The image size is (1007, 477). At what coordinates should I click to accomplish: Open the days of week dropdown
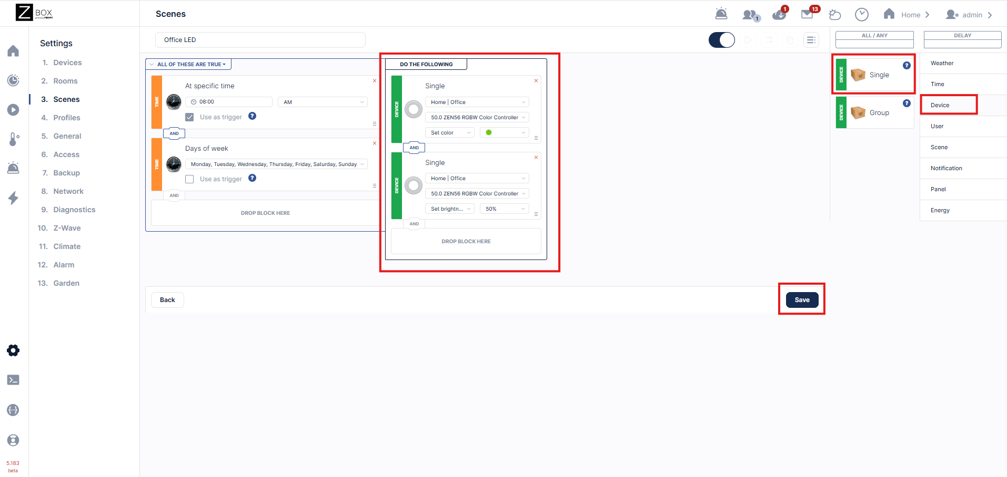pyautogui.click(x=276, y=164)
